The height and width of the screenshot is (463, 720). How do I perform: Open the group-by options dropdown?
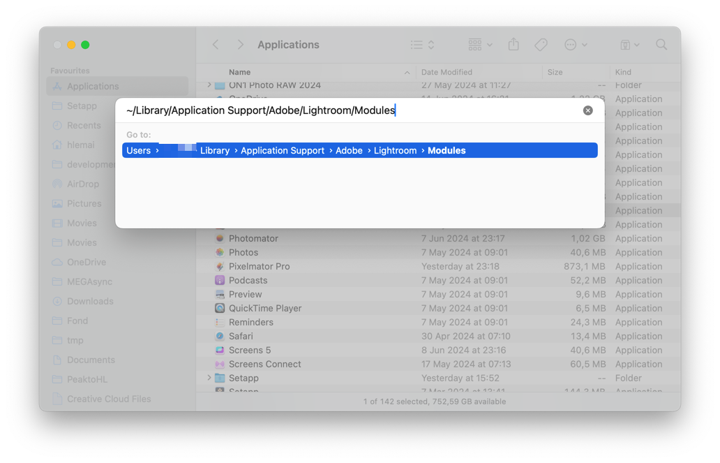coord(480,45)
